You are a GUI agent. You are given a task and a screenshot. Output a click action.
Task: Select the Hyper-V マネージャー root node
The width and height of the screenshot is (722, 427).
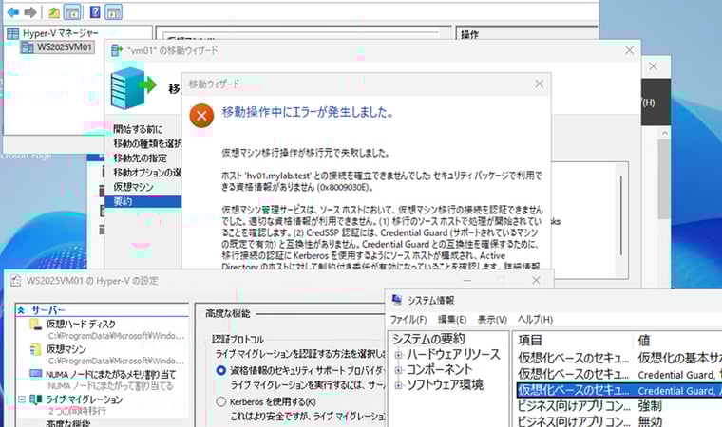60,33
